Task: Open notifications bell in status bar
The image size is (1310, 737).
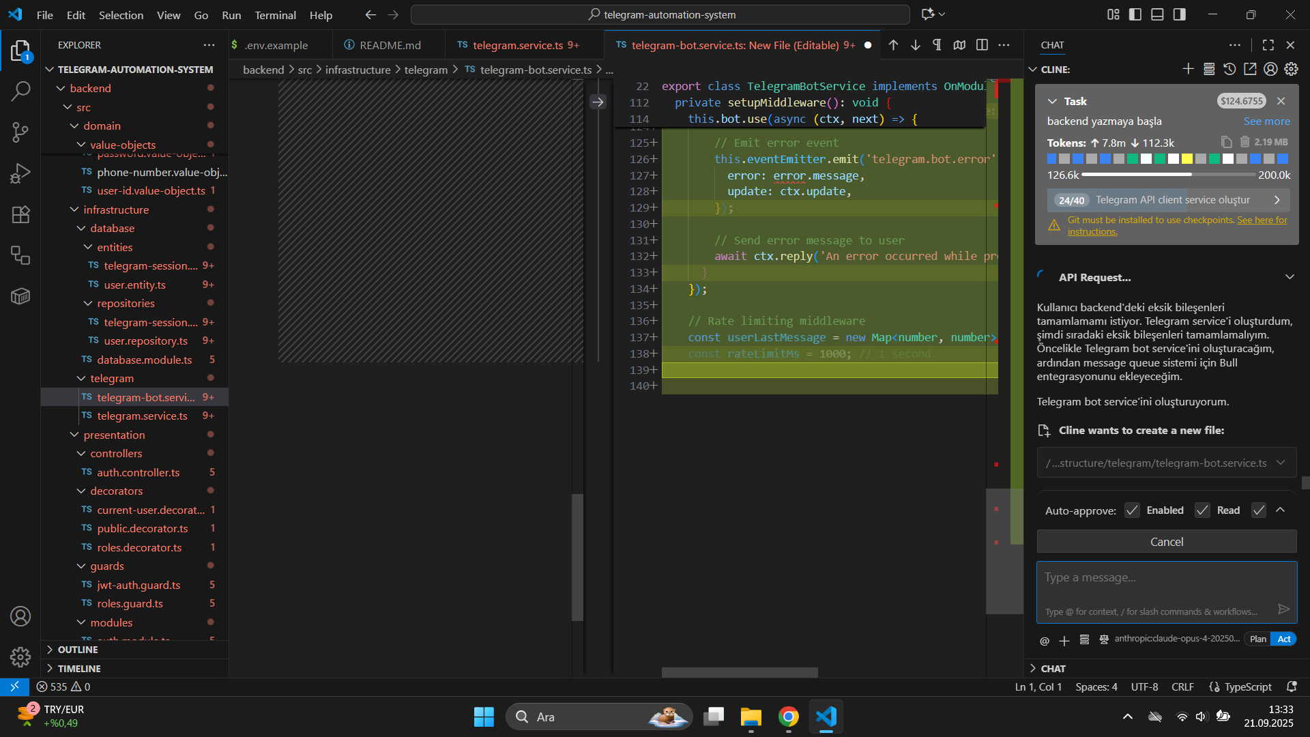Action: 1292,687
